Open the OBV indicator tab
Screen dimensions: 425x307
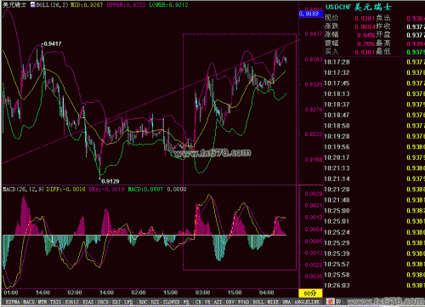pos(230,302)
